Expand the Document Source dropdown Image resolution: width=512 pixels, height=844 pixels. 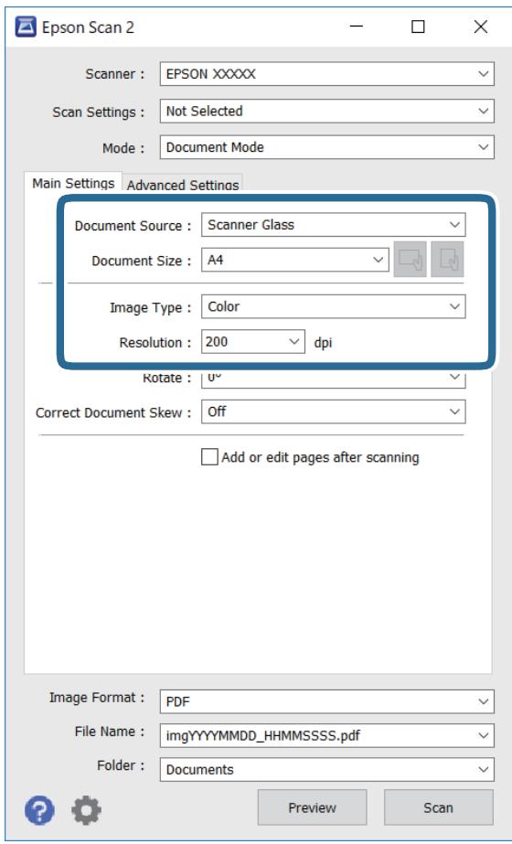334,224
